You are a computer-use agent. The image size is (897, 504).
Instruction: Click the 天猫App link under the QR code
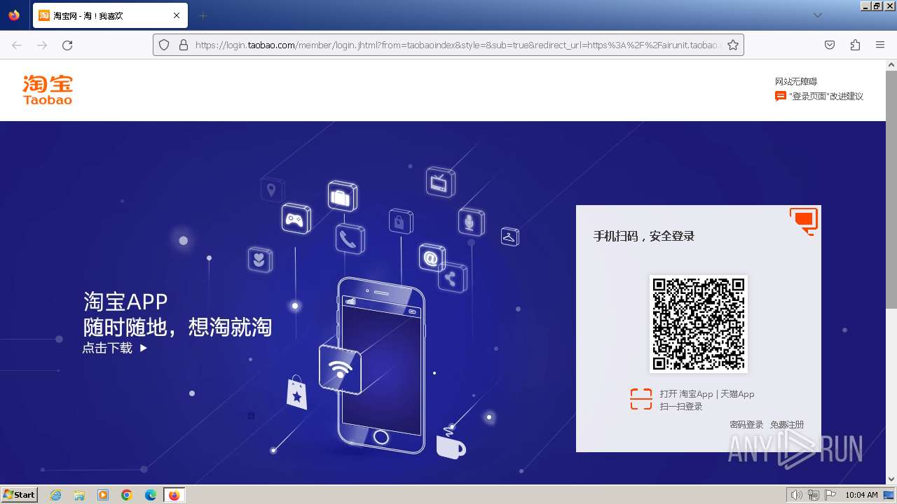[x=738, y=394]
